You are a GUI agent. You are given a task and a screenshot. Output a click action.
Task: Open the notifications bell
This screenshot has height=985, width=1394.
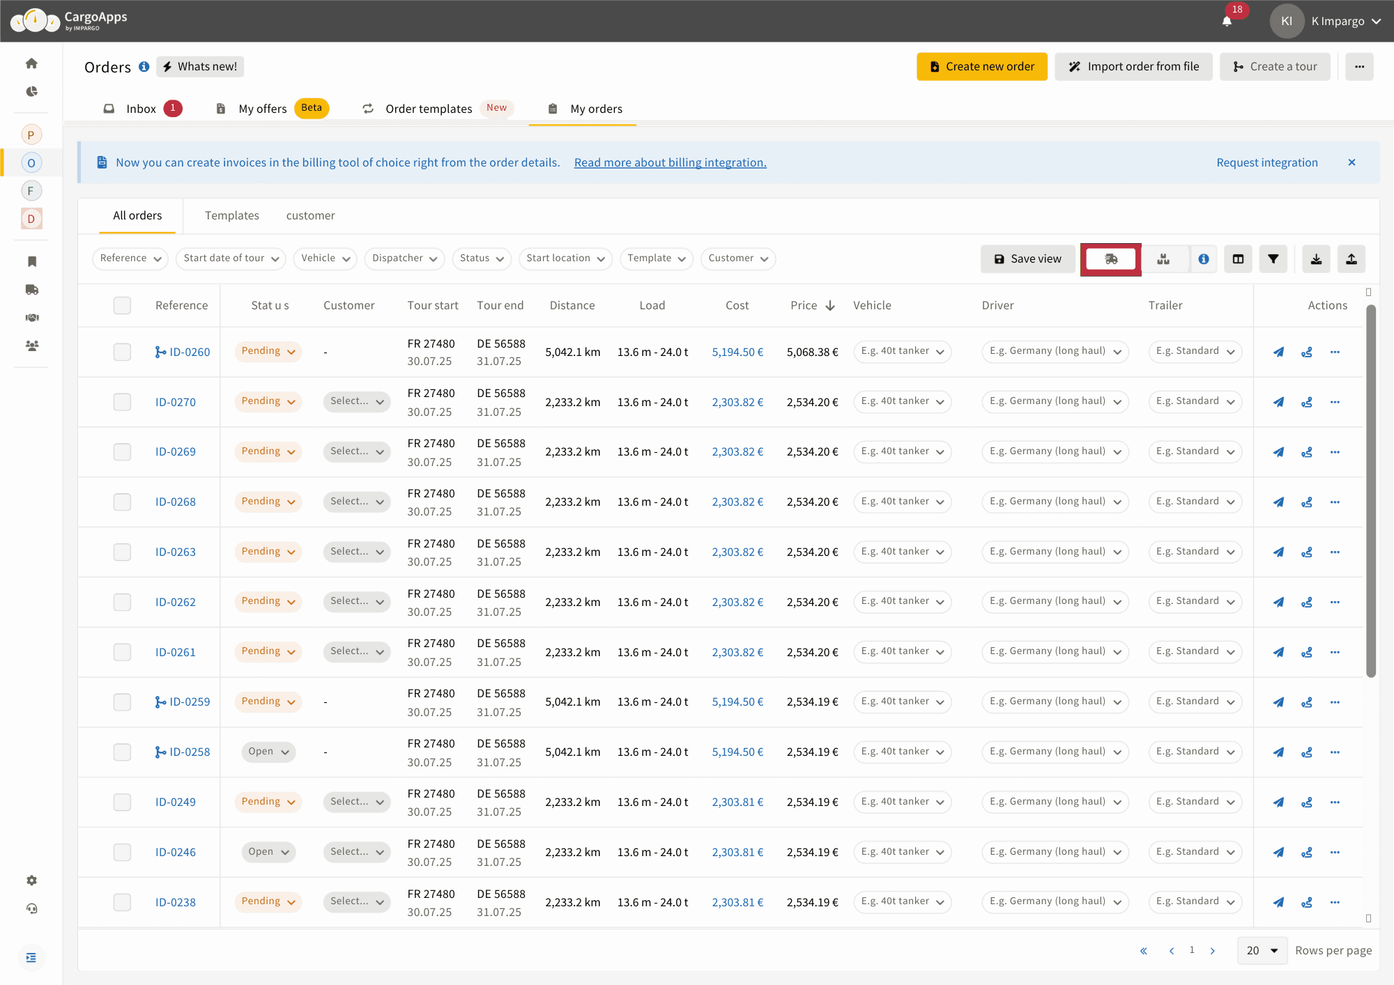(1227, 21)
